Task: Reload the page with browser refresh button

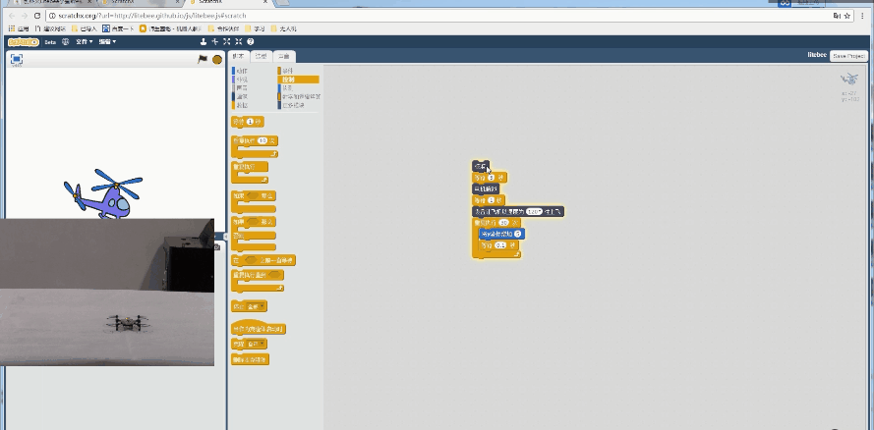Action: [36, 17]
